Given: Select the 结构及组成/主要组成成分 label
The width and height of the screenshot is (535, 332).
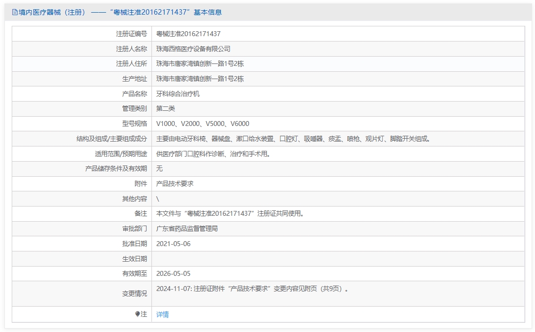Looking at the screenshot, I should pyautogui.click(x=111, y=139).
